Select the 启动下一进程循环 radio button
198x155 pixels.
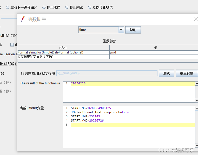[8, 7]
